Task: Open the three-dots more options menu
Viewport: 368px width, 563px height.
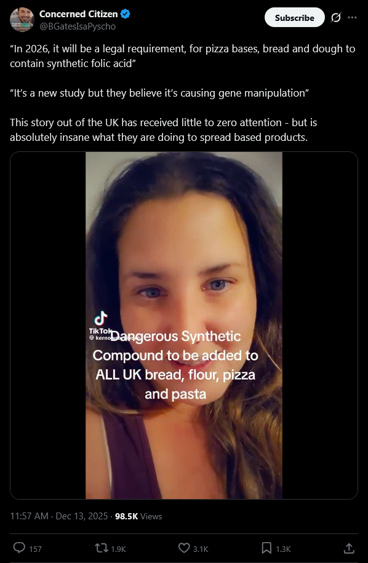Action: (353, 18)
